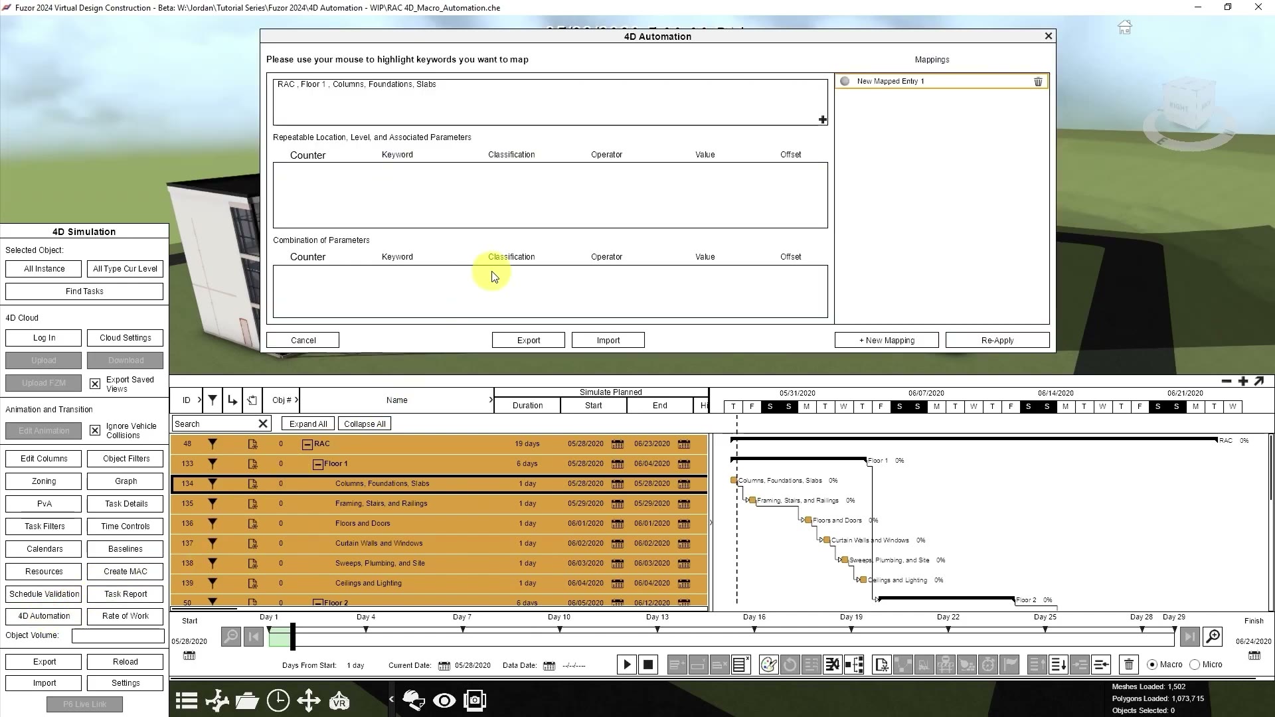Click the Re-Apply button
The height and width of the screenshot is (717, 1275).
[x=997, y=341]
